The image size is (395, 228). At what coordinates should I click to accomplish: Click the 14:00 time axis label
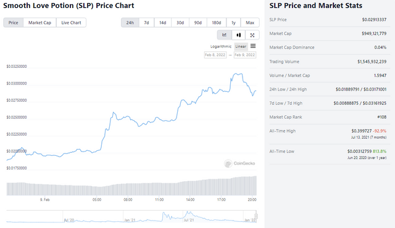click(190, 200)
